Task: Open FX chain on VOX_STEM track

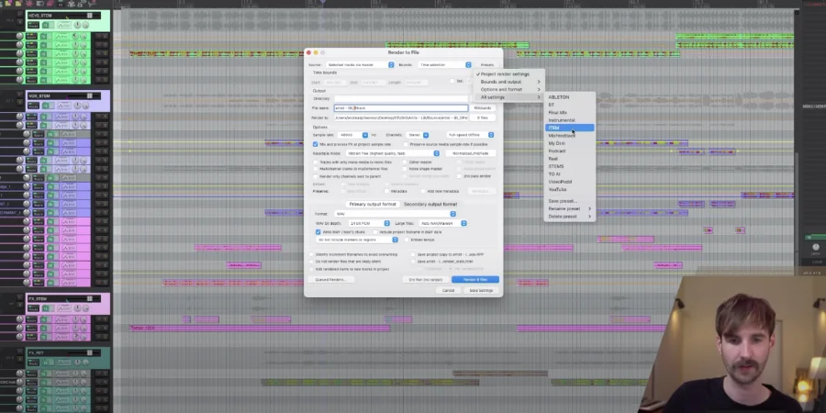Action: click(x=46, y=106)
